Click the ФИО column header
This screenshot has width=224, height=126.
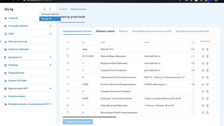[103, 42]
